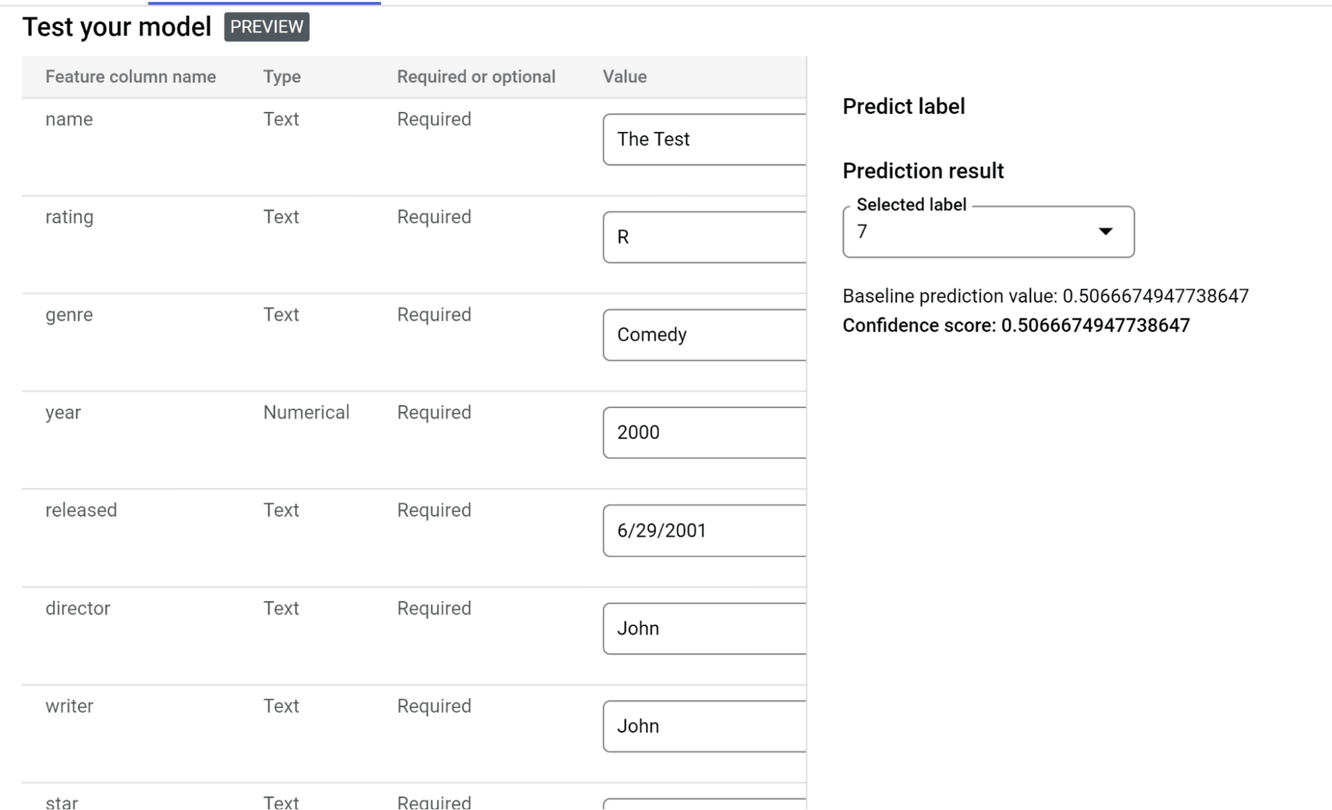
Task: Focus the rating value field
Action: coord(705,237)
